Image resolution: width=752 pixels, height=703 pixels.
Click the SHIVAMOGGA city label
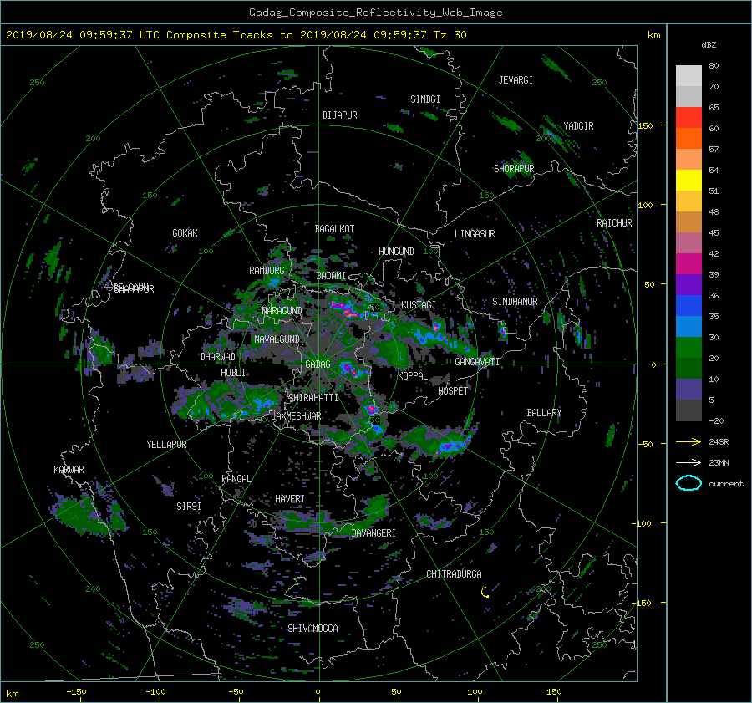tap(312, 629)
